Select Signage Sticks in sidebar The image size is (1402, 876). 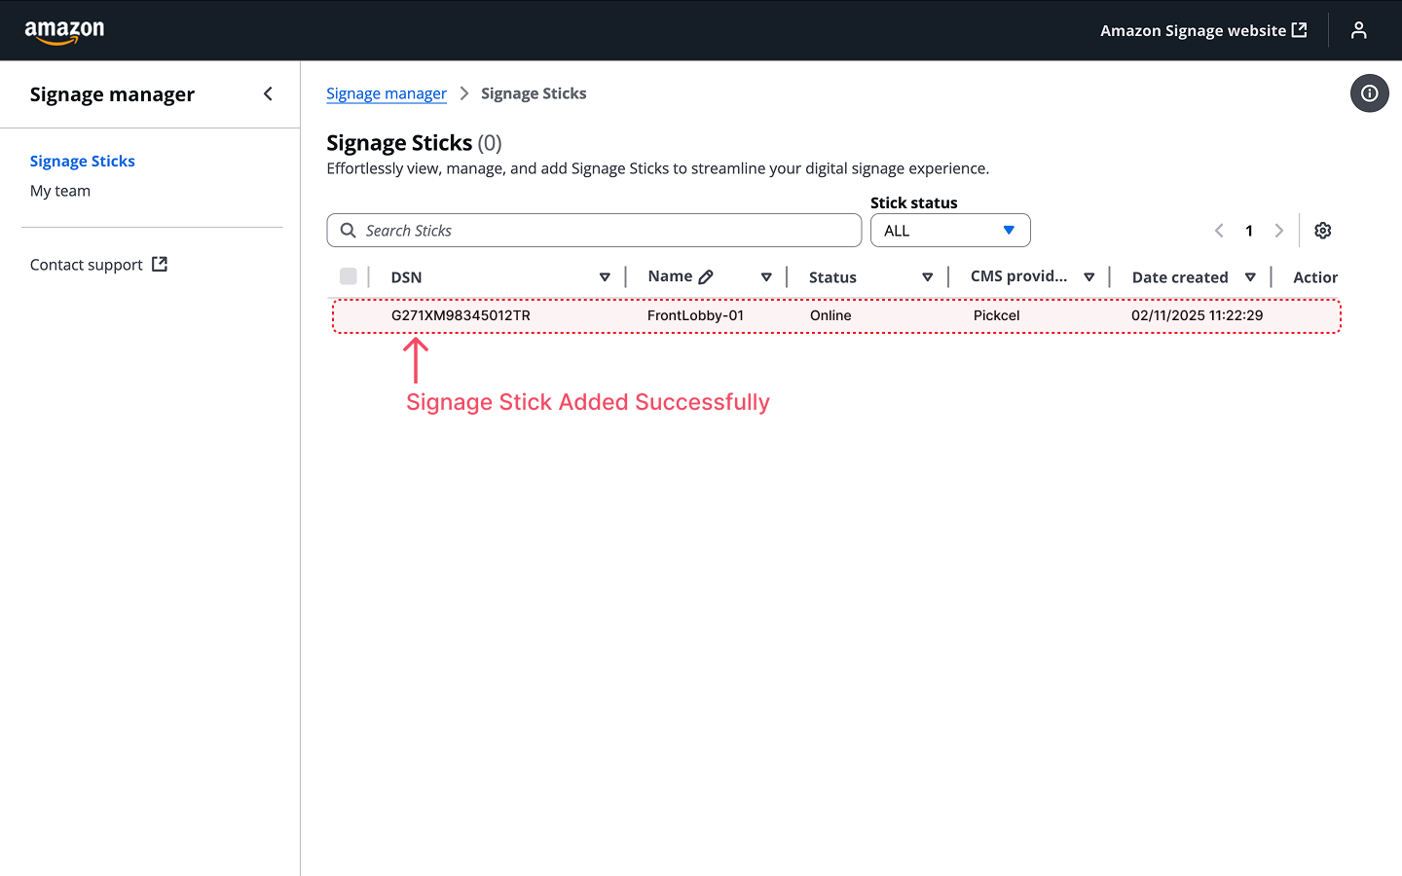click(x=83, y=162)
